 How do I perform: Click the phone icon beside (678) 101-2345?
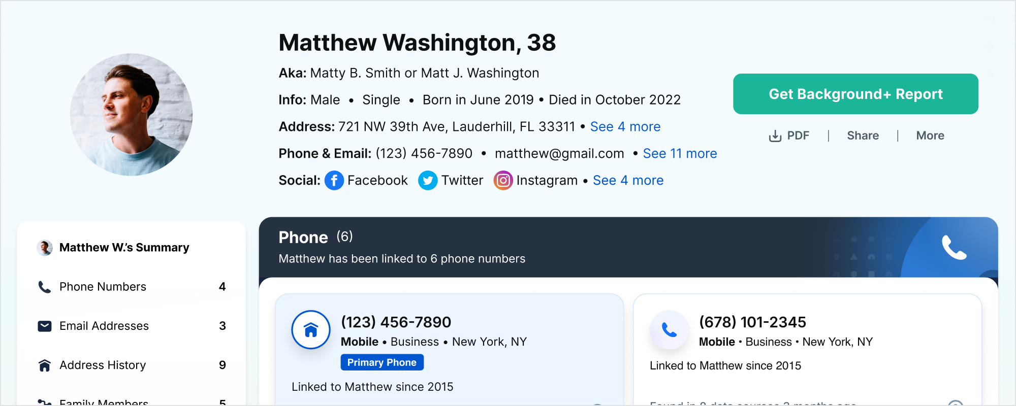click(x=669, y=330)
